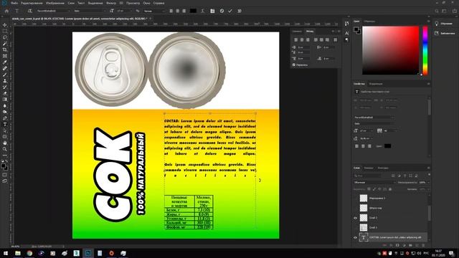Select the Brush tool
Image resolution: width=459 pixels, height=258 pixels.
[5, 75]
